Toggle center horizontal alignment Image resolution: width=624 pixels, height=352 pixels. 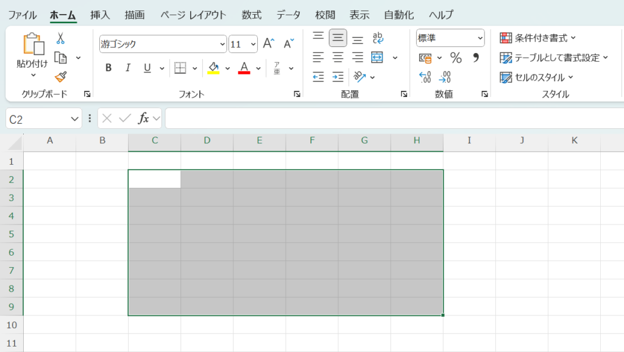[x=338, y=57]
